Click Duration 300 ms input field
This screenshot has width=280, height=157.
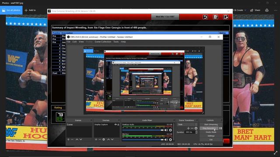click(190, 132)
